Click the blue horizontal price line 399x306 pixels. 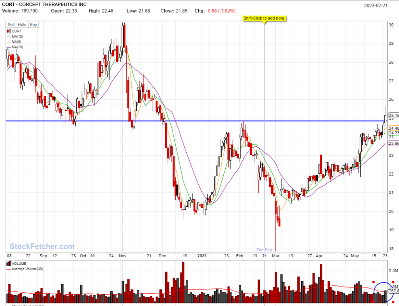(196, 121)
